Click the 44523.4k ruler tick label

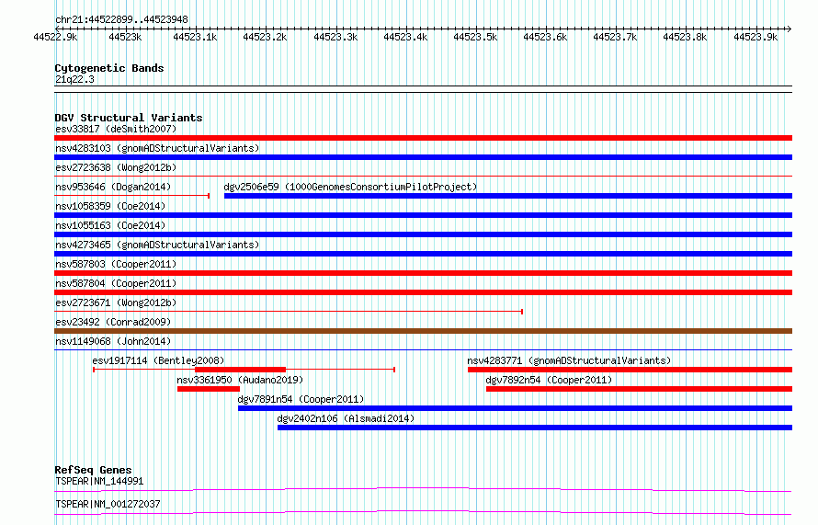(405, 37)
